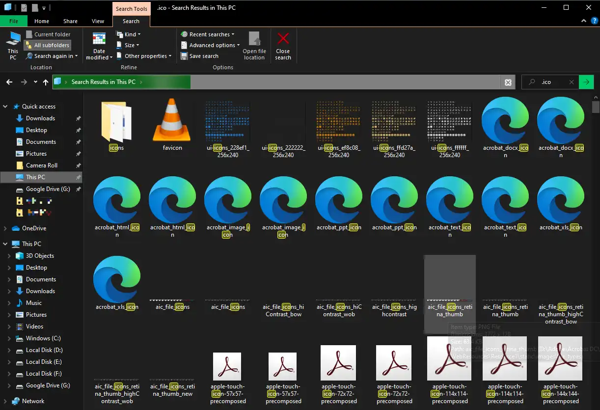Select the icons folder result

(x=116, y=125)
